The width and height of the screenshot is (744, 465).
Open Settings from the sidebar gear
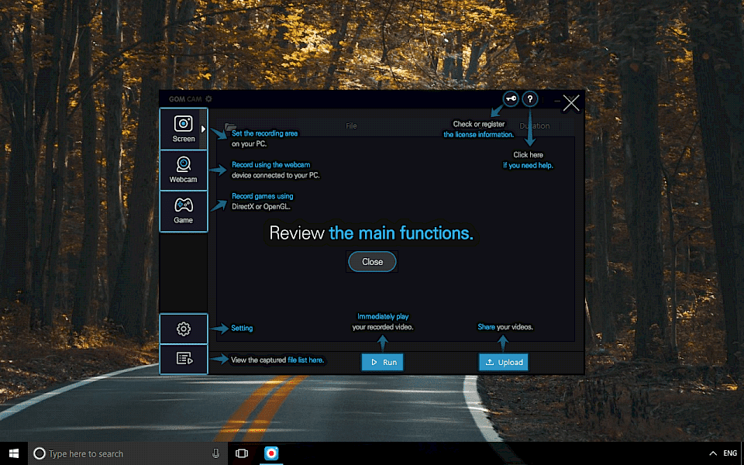click(x=183, y=329)
